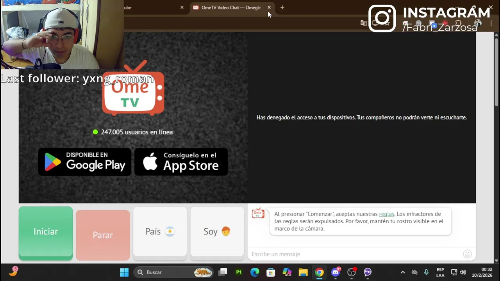The height and width of the screenshot is (281, 500).
Task: Click the Has denegado el acceso message
Action: 362,117
